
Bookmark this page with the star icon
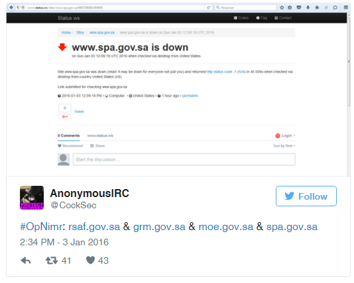(x=282, y=7)
